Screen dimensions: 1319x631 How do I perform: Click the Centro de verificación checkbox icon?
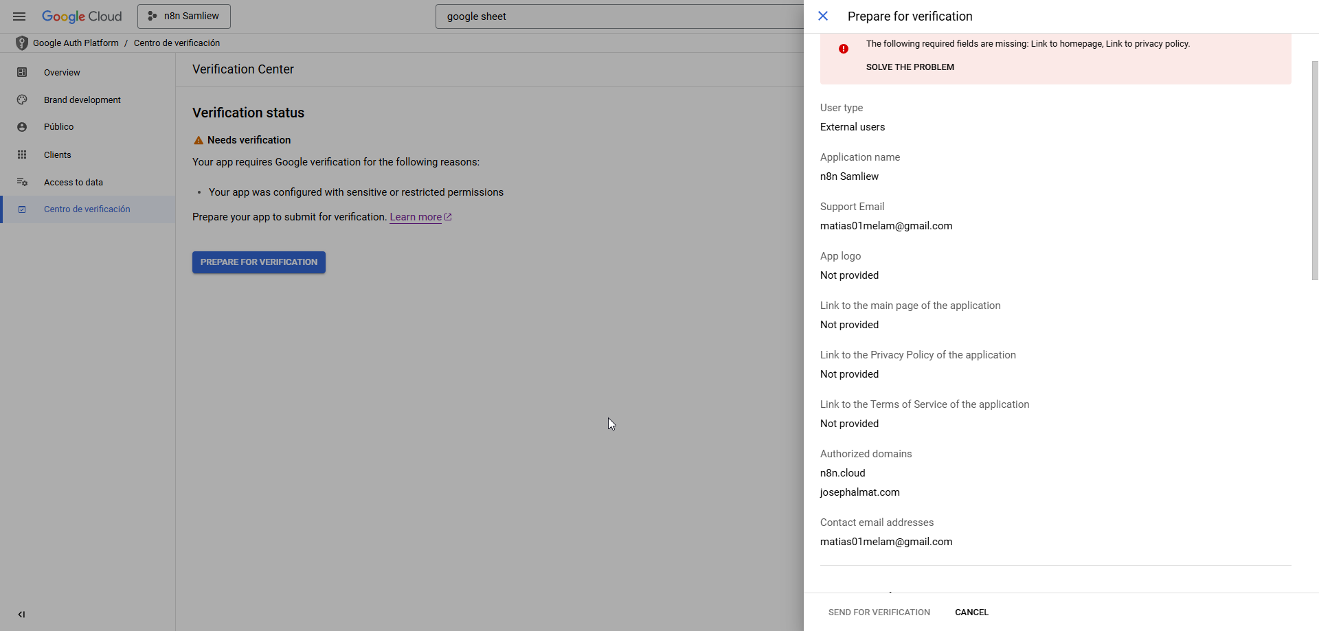pyautogui.click(x=22, y=209)
